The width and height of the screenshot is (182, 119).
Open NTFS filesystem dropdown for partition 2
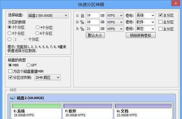coord(115,22)
